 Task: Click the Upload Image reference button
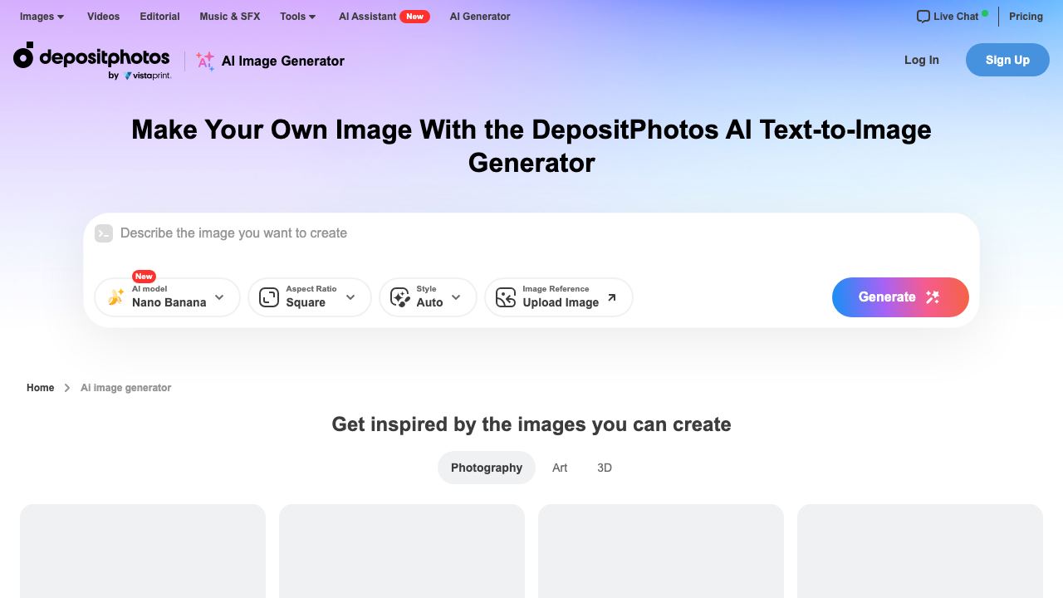[559, 297]
